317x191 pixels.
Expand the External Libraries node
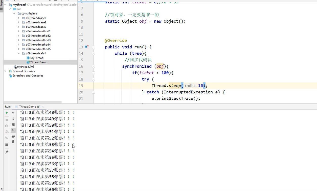click(6, 71)
